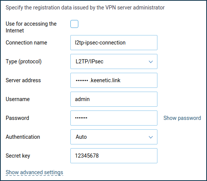Click the l2tp-ipsec-connection name text
This screenshot has height=181, width=207.
[100, 43]
